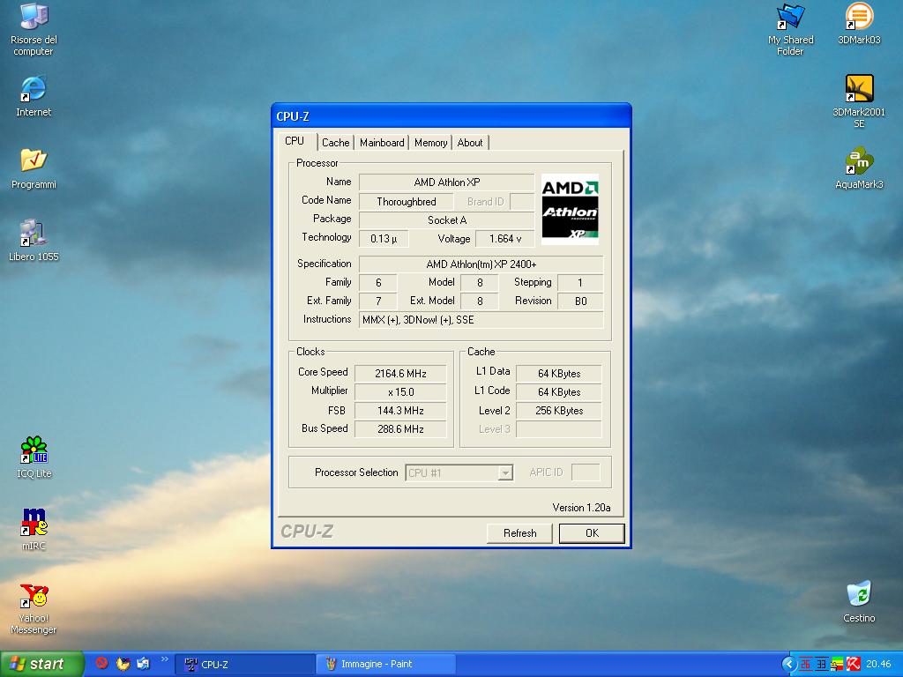The height and width of the screenshot is (677, 903).
Task: Click the Yahoo! Messenger desktop icon
Action: (x=34, y=608)
